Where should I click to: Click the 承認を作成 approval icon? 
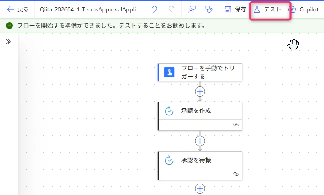point(169,111)
